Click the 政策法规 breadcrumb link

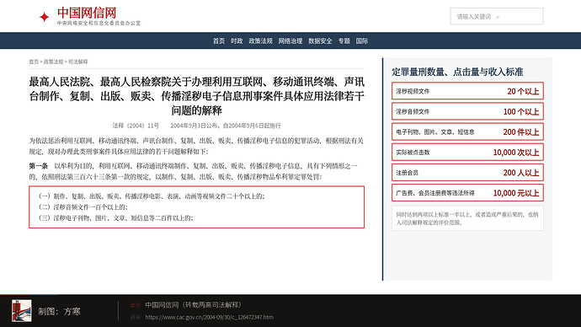[x=54, y=62]
